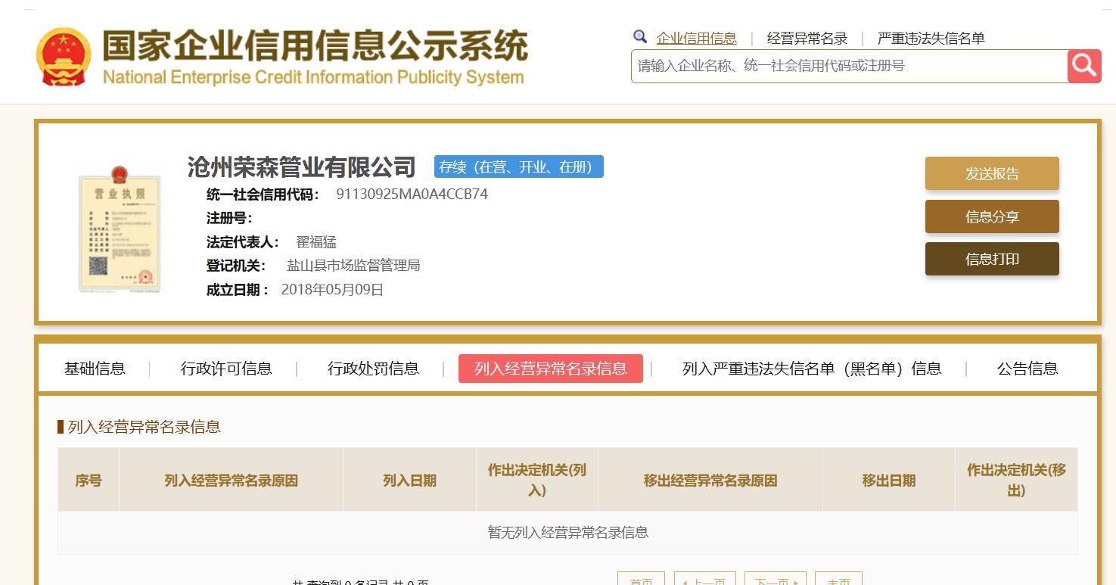Click the 作出决定机关(列入) column header
Viewport: 1116px width, 585px height.
tap(537, 480)
